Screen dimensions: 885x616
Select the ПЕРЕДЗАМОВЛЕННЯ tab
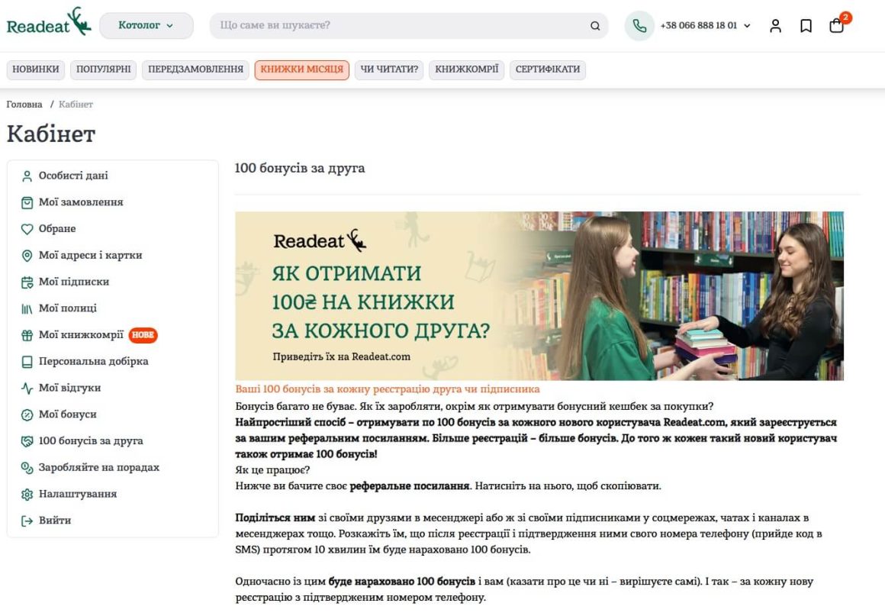195,69
